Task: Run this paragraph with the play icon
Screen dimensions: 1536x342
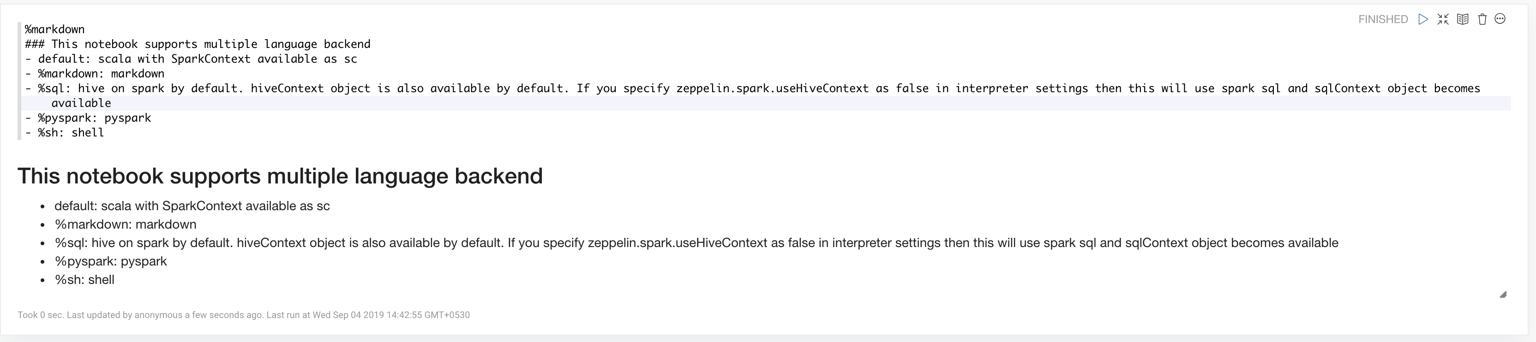Action: 1423,19
